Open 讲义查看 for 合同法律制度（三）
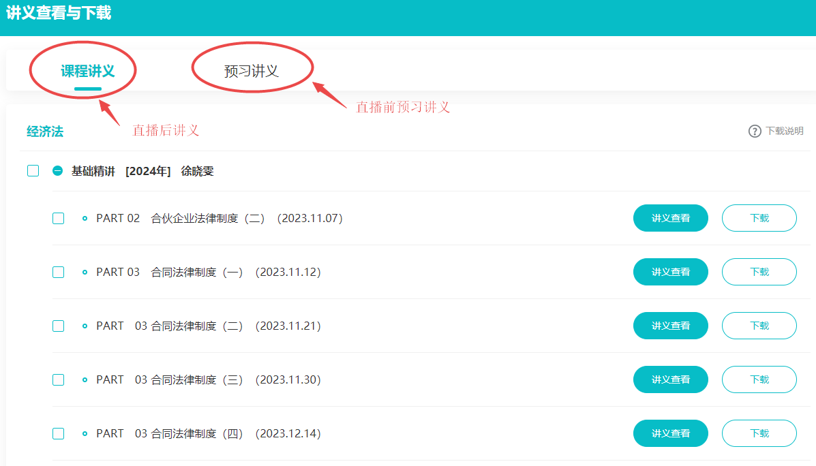Image resolution: width=816 pixels, height=466 pixels. pyautogui.click(x=670, y=380)
